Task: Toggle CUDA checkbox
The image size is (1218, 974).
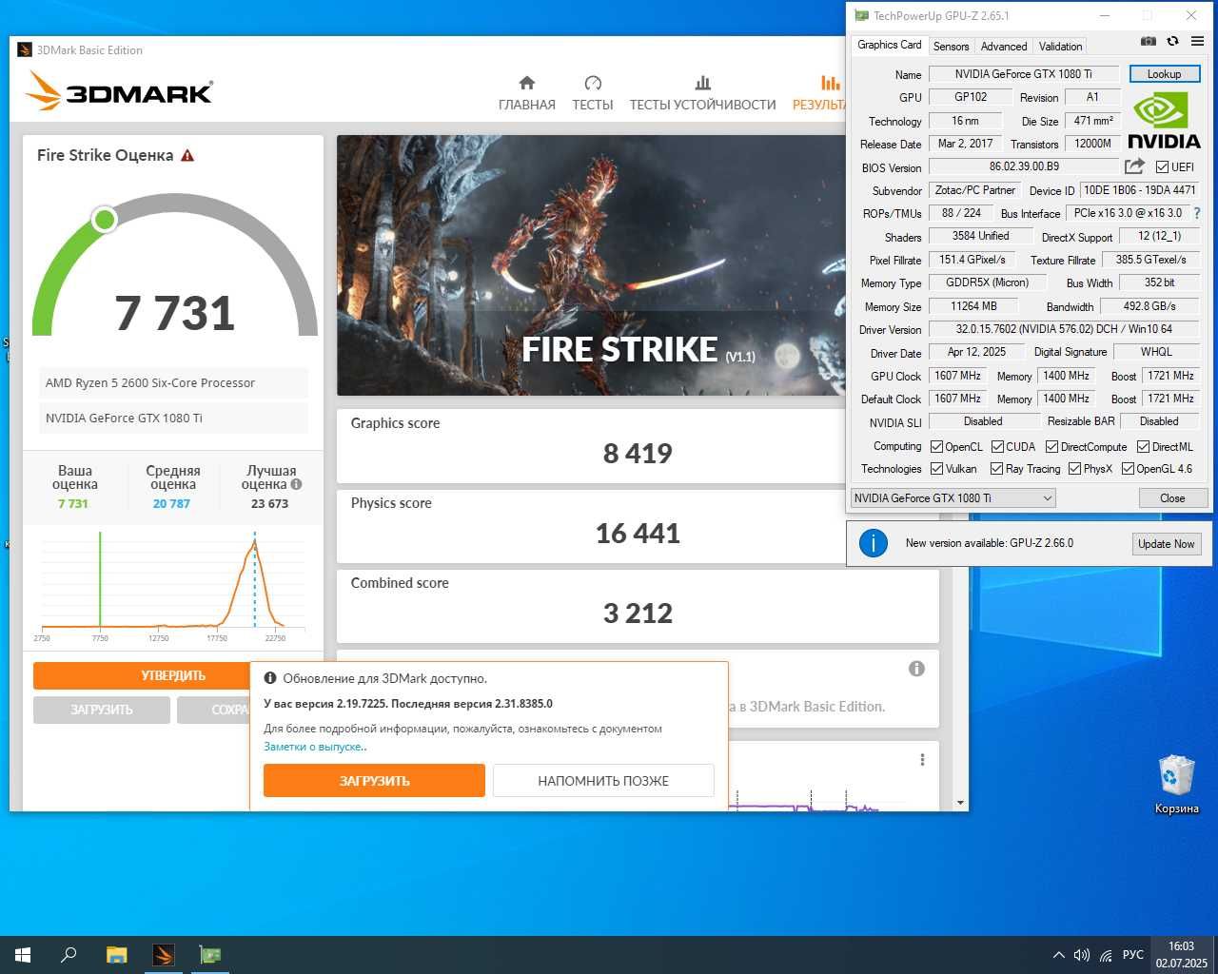Action: [997, 447]
